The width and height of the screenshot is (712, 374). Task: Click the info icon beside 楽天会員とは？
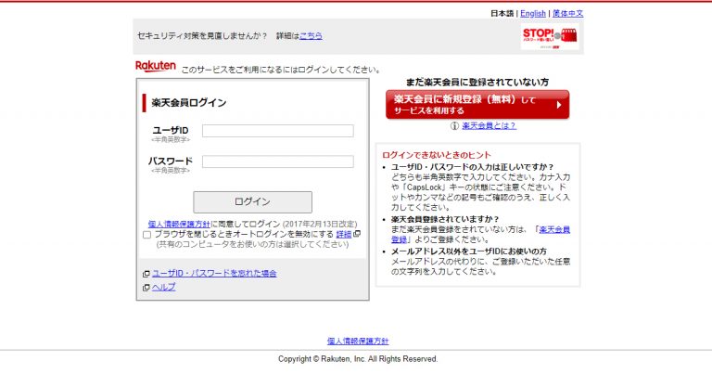(454, 125)
